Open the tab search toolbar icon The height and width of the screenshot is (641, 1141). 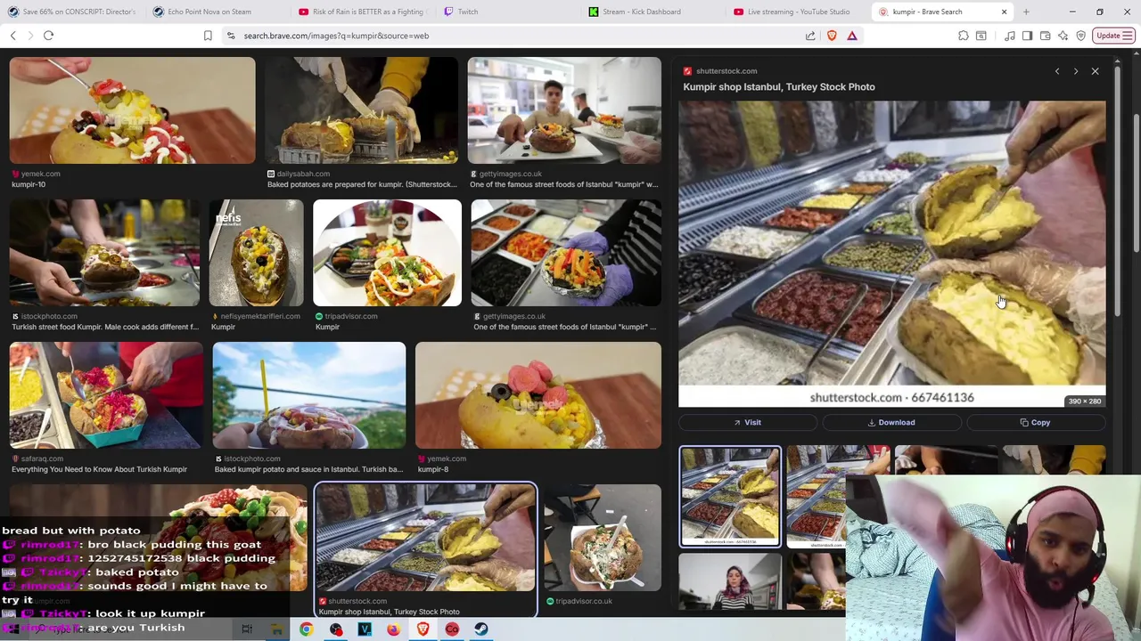(981, 36)
